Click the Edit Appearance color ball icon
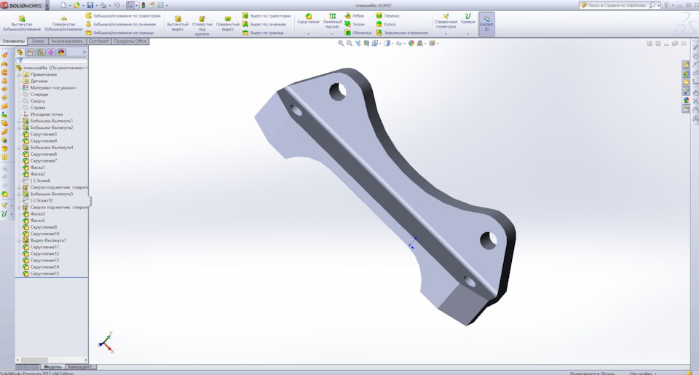The image size is (699, 375). 411,43
